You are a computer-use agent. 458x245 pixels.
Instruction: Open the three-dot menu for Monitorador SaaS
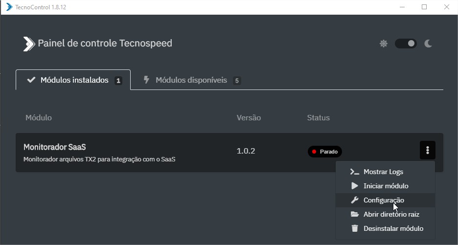427,150
